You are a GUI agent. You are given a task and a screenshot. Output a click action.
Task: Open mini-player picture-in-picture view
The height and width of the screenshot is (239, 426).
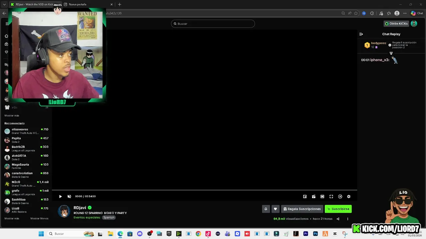[x=305, y=197]
